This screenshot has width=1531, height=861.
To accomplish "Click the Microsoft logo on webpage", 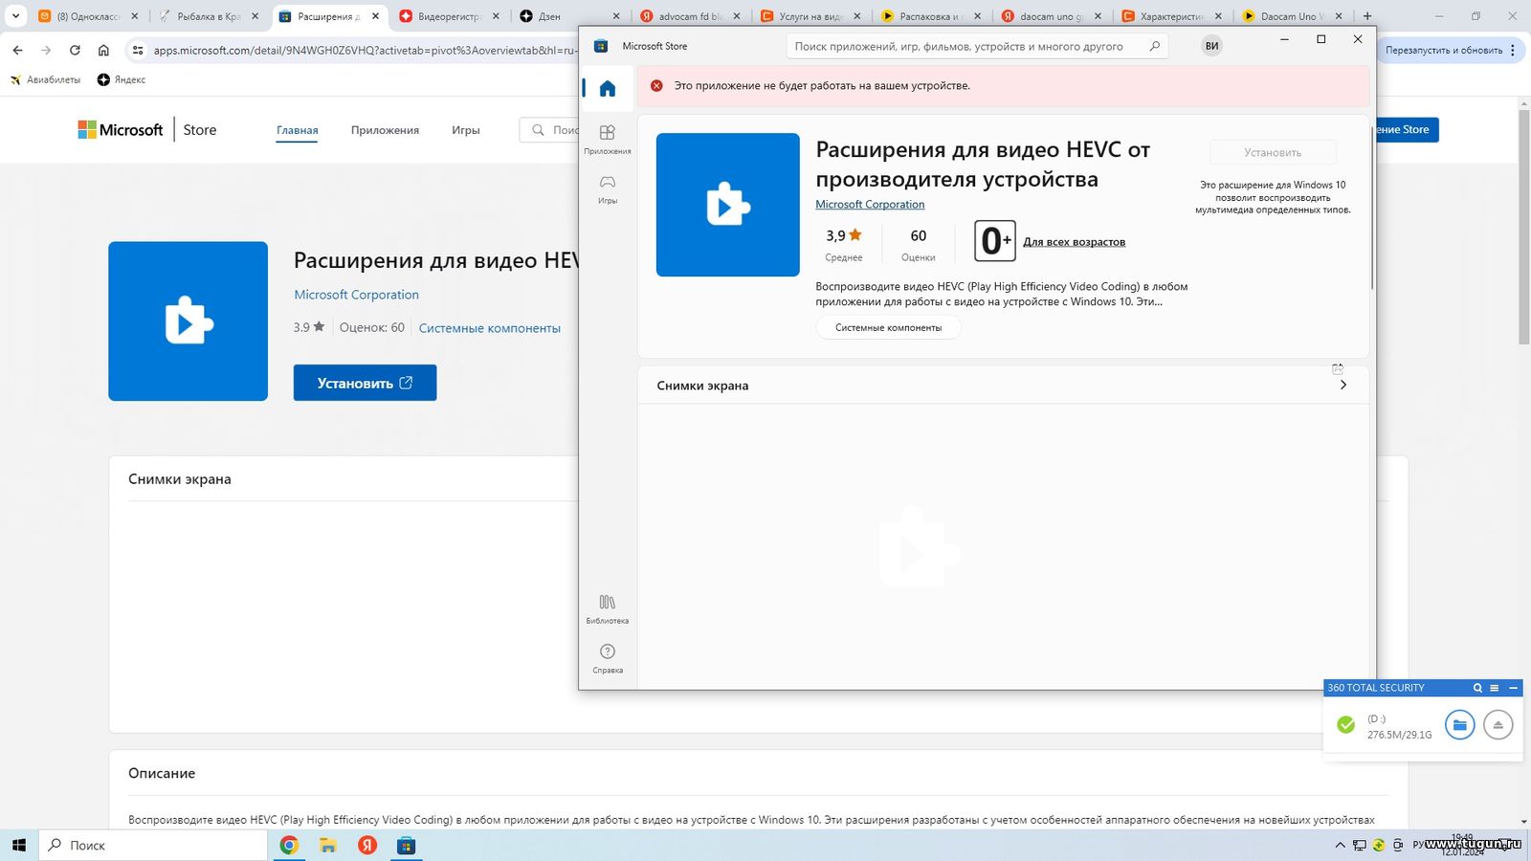I will [x=121, y=130].
